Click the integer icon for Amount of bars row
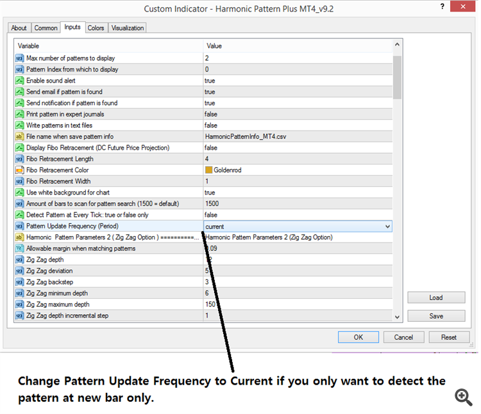 pyautogui.click(x=19, y=203)
